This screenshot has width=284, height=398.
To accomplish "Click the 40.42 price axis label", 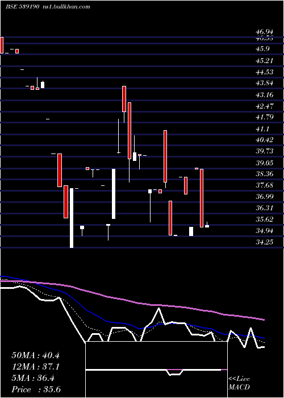I will tap(265, 140).
